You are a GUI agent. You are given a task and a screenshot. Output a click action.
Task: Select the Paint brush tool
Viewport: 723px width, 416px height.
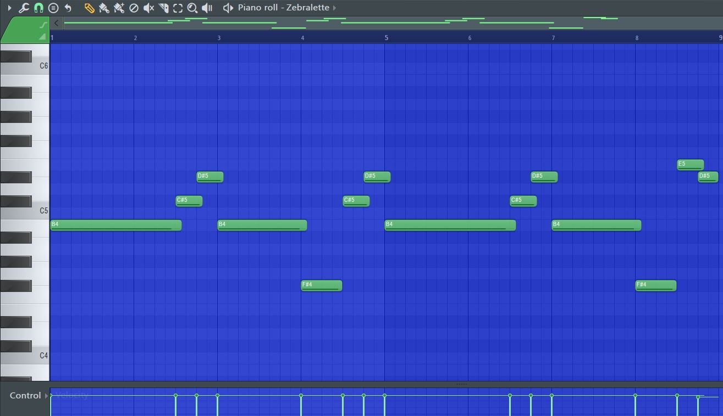click(x=104, y=8)
